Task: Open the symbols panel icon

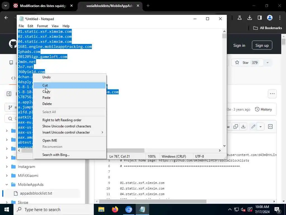Action: coord(270,127)
